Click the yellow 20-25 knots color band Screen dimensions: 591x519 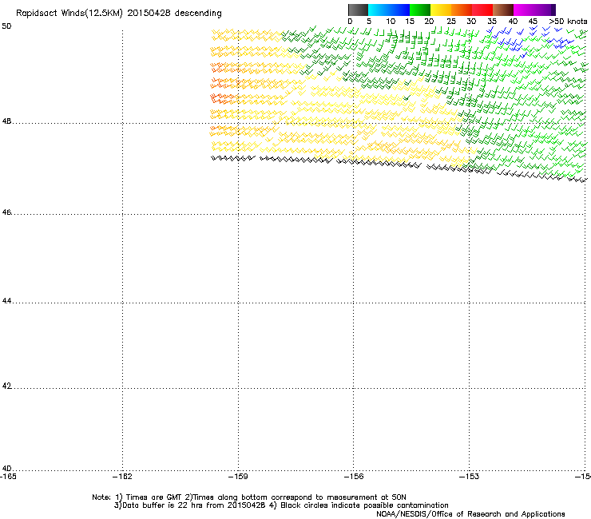(x=441, y=10)
